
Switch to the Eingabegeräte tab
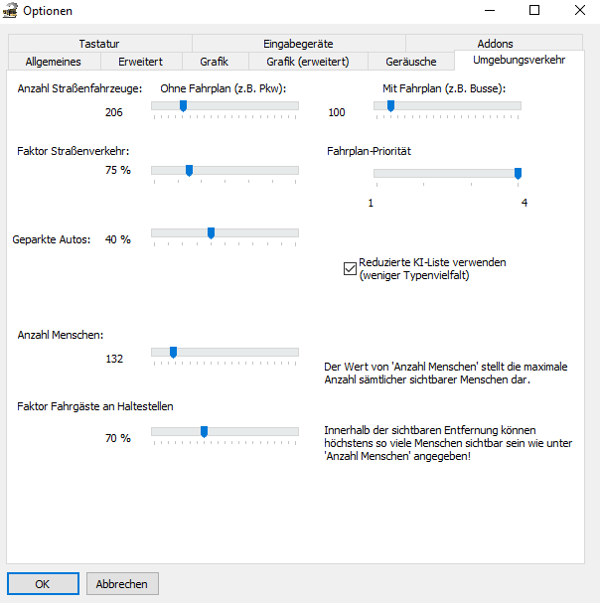[x=298, y=44]
